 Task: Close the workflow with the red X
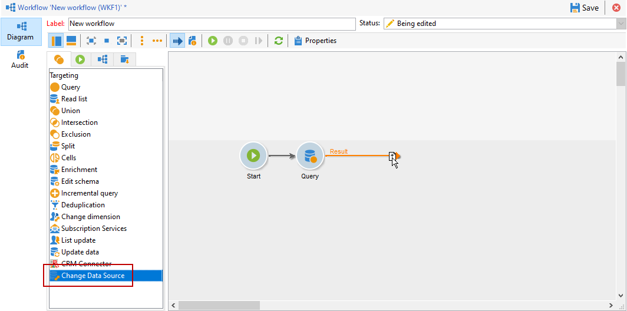[x=616, y=8]
